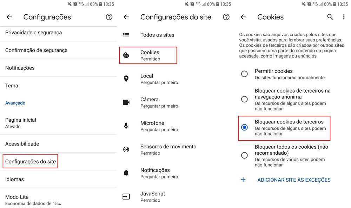Open the JavaScript site setting
Screen dimensions: 351x208
click(x=153, y=196)
